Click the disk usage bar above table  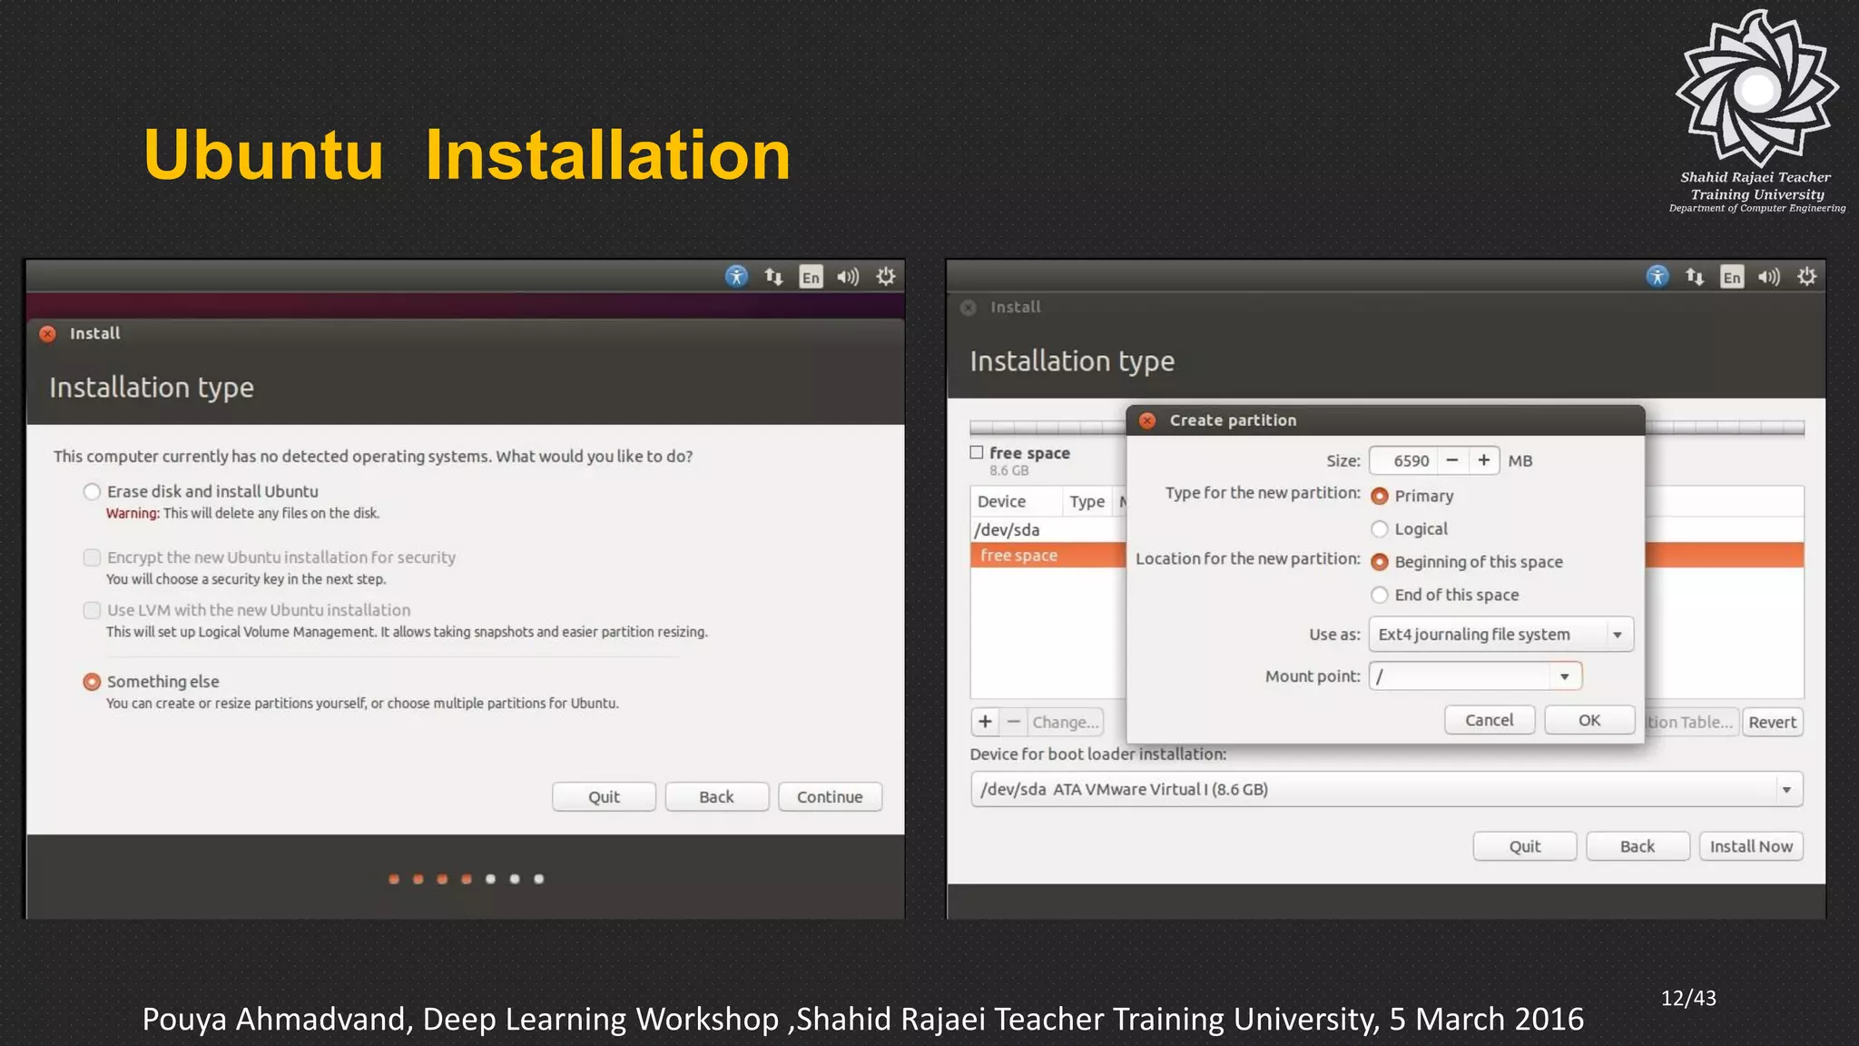1048,428
